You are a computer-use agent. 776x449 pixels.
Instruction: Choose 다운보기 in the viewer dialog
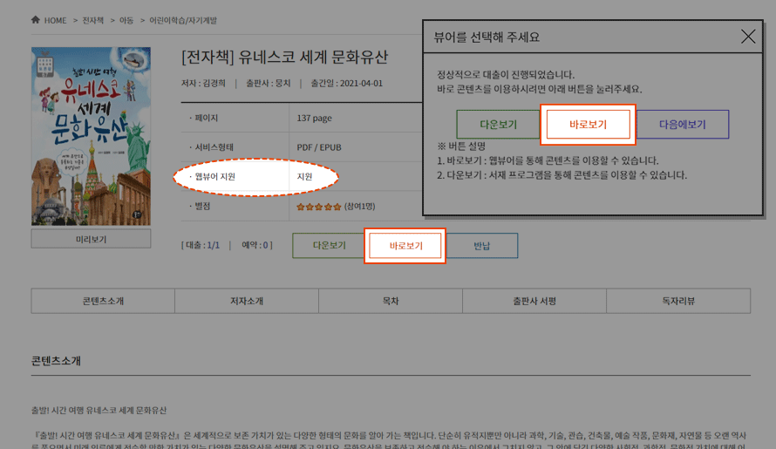click(x=498, y=125)
